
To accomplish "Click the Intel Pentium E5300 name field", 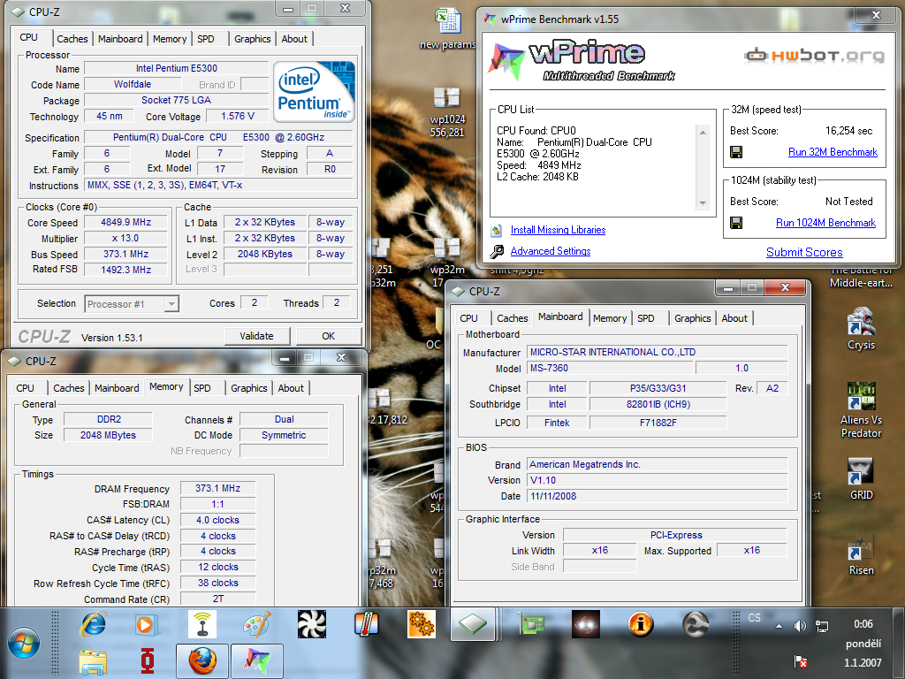I will (x=177, y=68).
